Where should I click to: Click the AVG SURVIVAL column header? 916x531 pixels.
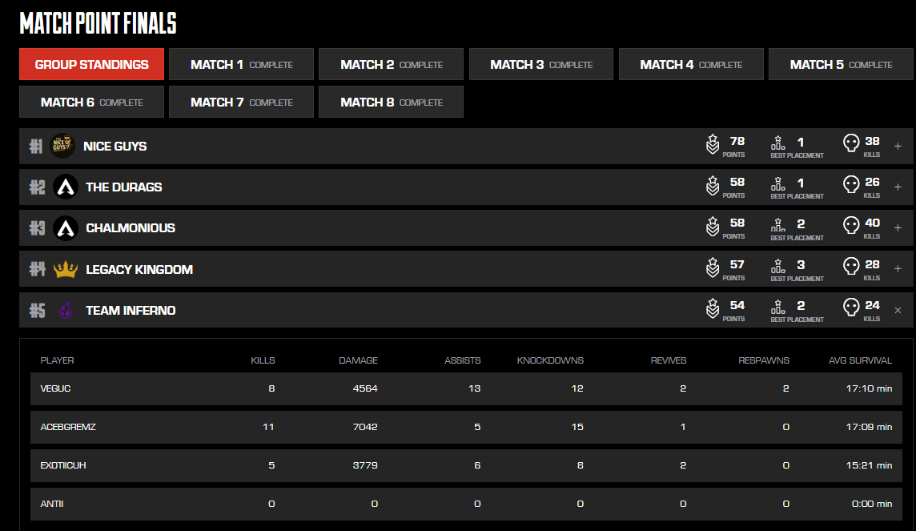coord(860,360)
